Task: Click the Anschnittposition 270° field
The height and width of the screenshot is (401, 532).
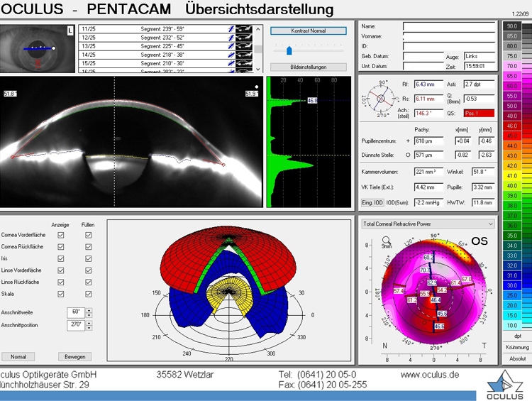Action: (76, 325)
